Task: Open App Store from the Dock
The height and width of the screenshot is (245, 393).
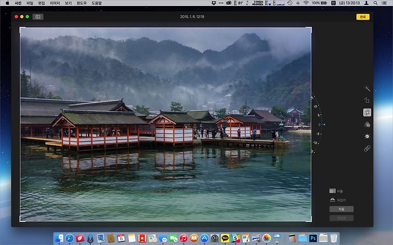Action: click(204, 238)
